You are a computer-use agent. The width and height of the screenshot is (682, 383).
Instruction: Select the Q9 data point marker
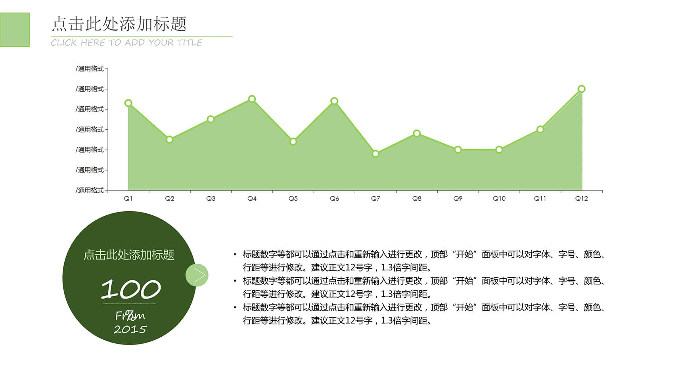pos(458,149)
